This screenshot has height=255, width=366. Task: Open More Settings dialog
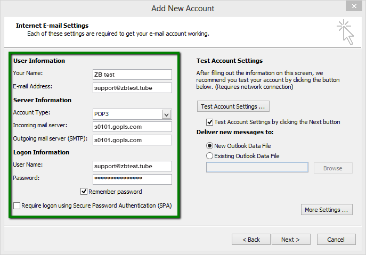[x=327, y=210]
